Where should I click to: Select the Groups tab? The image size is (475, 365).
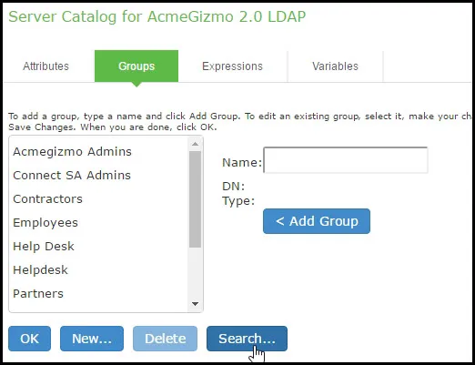[136, 66]
